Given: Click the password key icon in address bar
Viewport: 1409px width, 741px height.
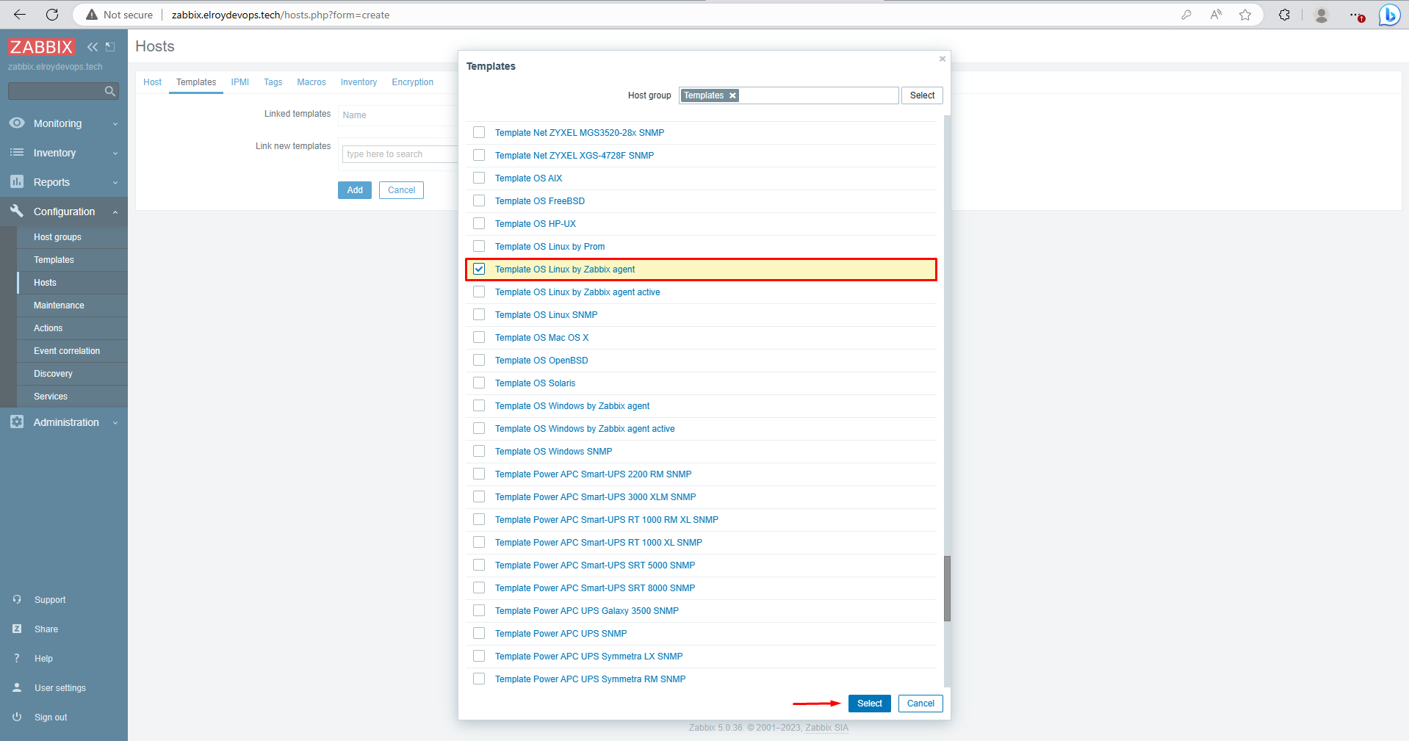Looking at the screenshot, I should tap(1186, 15).
